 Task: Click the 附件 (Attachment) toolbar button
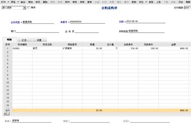coord(67,2)
